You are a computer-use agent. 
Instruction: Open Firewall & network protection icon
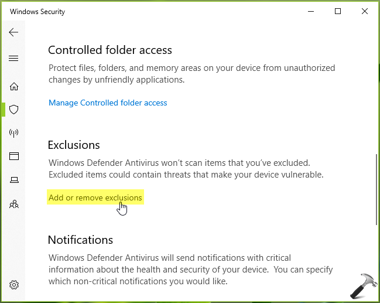click(x=14, y=133)
